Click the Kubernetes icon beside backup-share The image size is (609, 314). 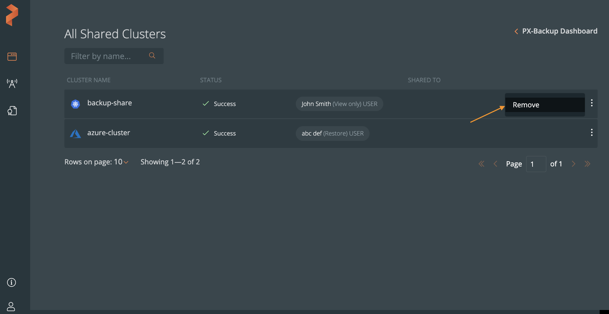[x=75, y=104]
